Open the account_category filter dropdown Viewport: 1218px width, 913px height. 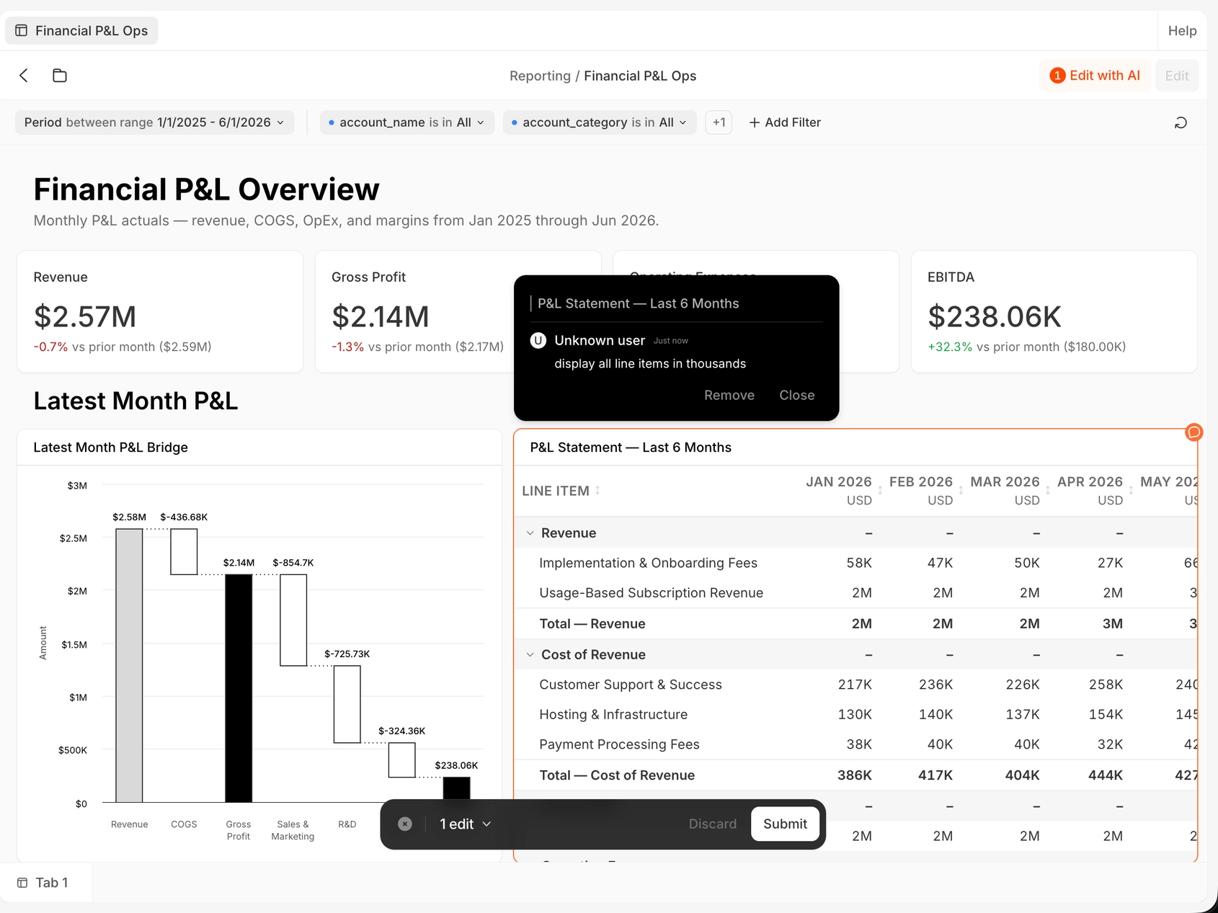(600, 123)
